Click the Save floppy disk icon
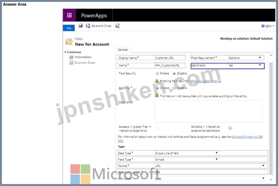 coord(80,26)
